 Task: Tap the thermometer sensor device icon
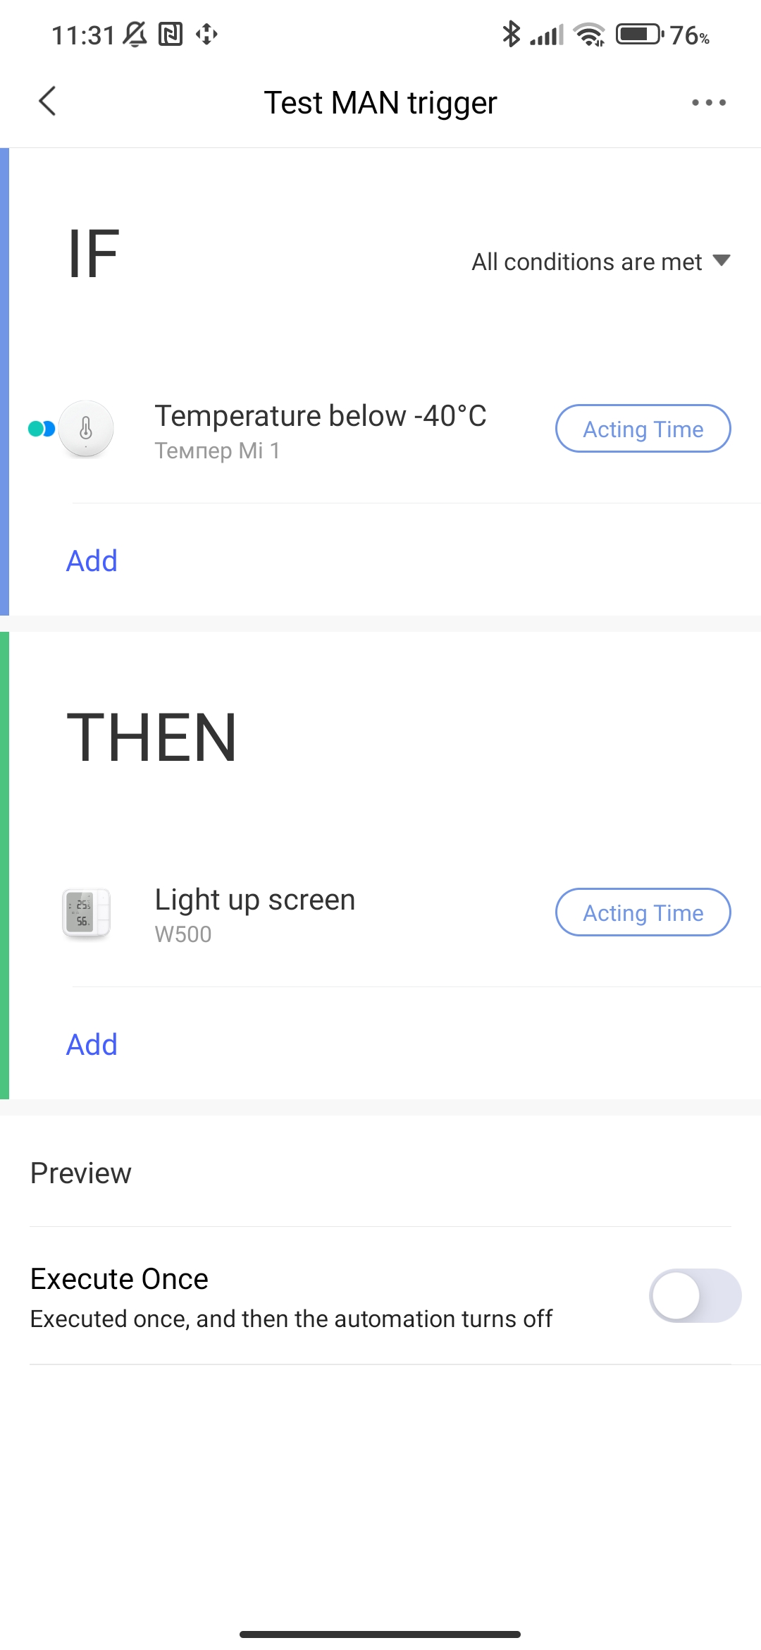click(x=86, y=429)
